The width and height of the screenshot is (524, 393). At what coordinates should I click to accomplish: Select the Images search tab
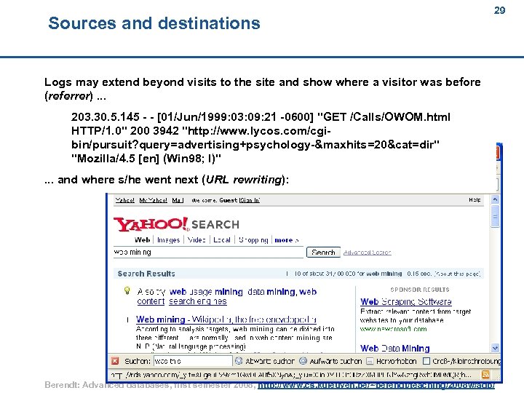coord(168,240)
